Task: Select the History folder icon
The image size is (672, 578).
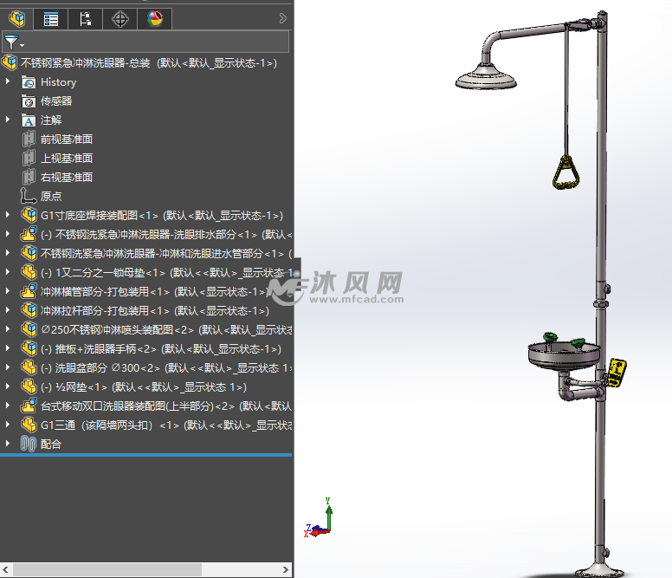Action: point(29,82)
